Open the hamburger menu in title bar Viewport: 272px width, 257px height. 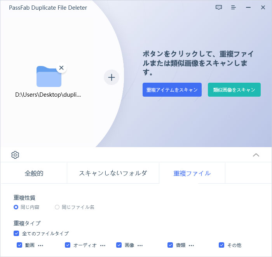[233, 8]
